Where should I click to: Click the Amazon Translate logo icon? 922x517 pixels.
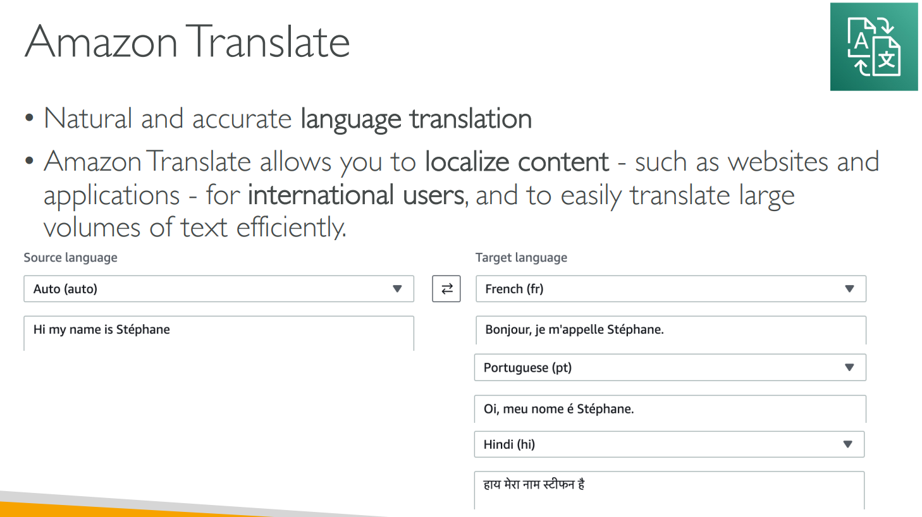pyautogui.click(x=873, y=47)
